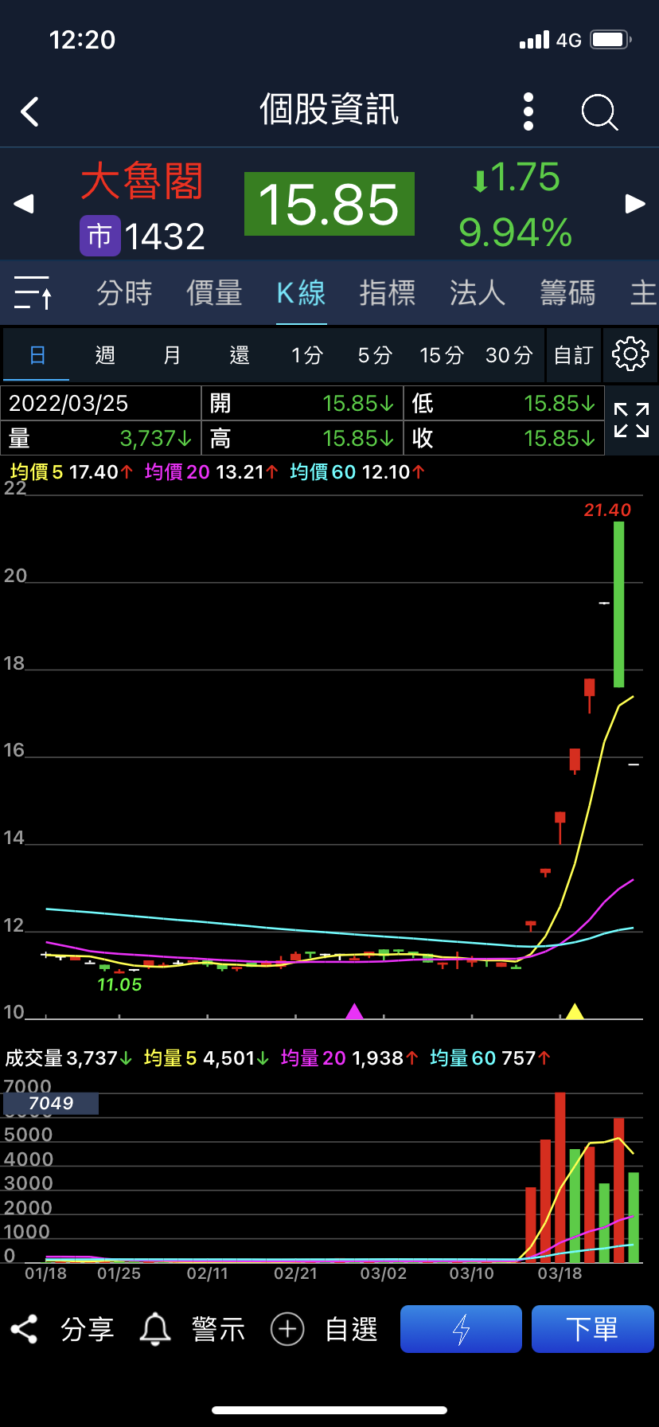
Task: Tap the lightning quick-order button
Action: tap(461, 1329)
